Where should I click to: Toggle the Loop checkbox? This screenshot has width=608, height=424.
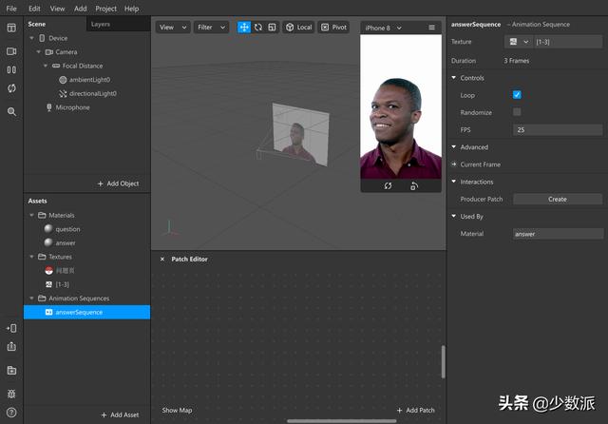tap(517, 95)
